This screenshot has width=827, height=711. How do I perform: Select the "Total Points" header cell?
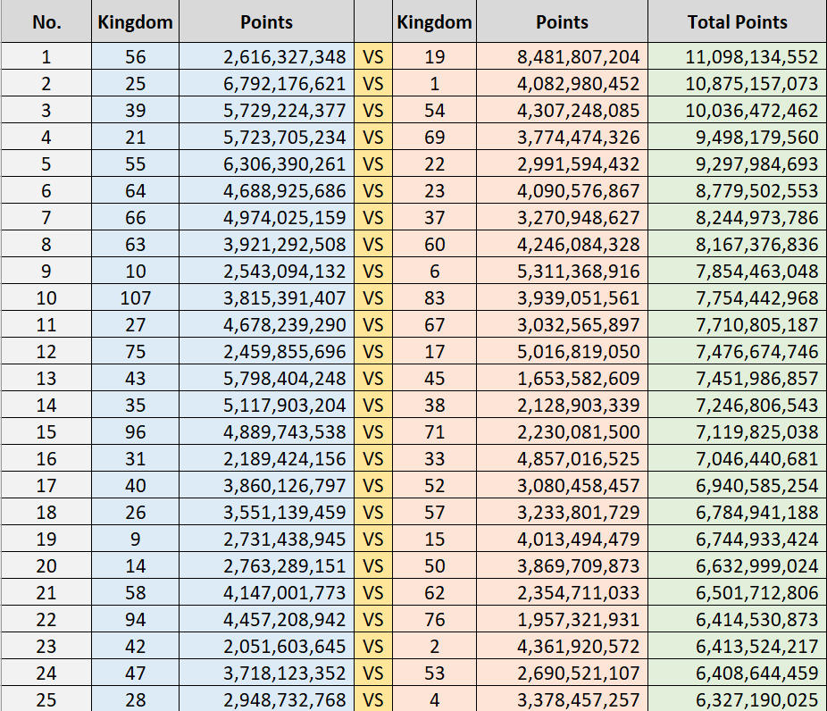pyautogui.click(x=737, y=22)
